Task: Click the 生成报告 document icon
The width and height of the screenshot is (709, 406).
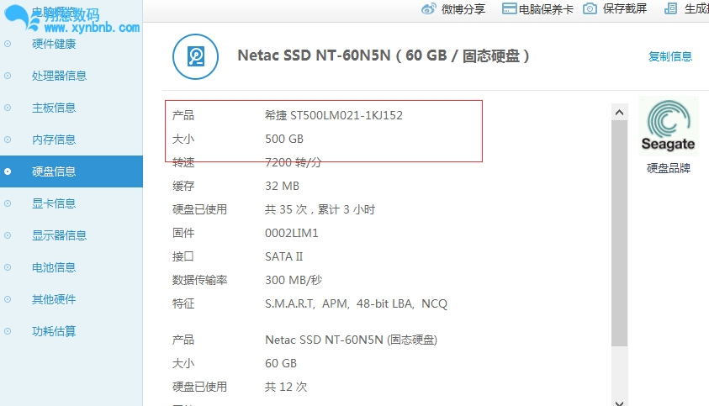Action: (671, 8)
